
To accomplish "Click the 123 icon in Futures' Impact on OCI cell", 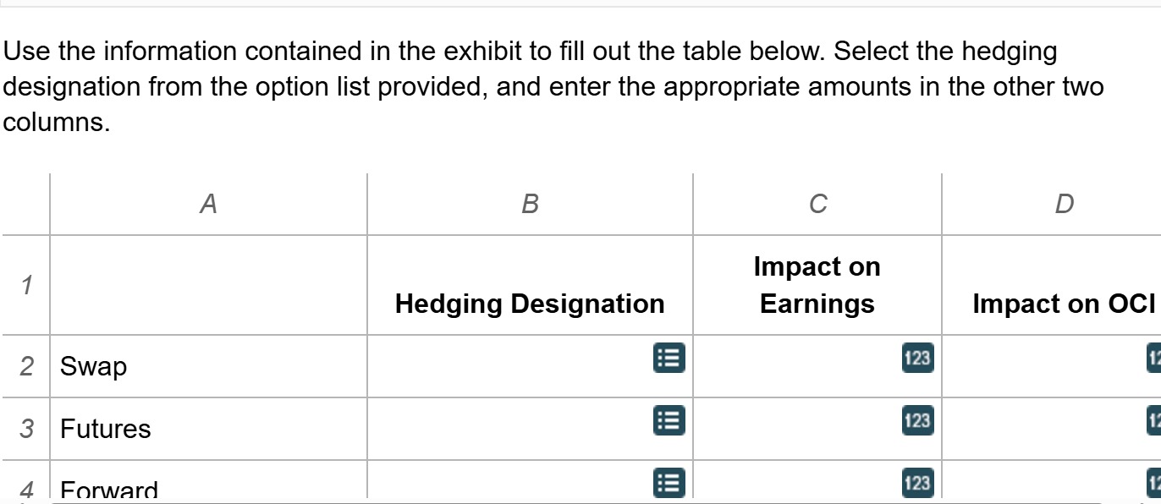I will [1154, 421].
